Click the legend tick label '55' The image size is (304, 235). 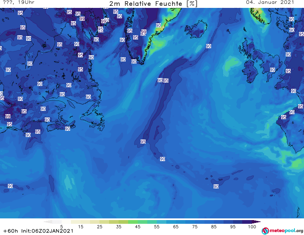point(157,226)
